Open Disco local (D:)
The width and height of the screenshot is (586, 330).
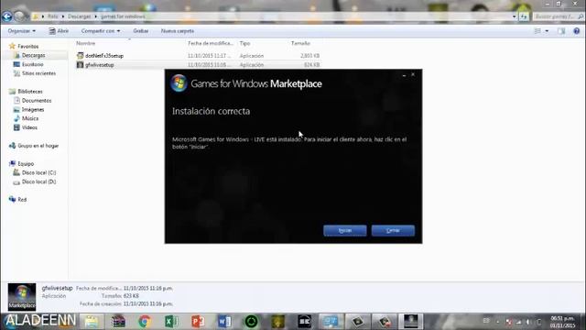click(x=38, y=181)
